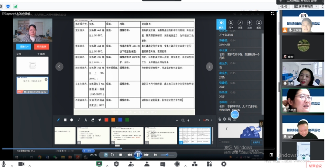Click the red 结束直播 button
Image resolution: width=332 pixels, height=168 pixels.
click(x=42, y=47)
